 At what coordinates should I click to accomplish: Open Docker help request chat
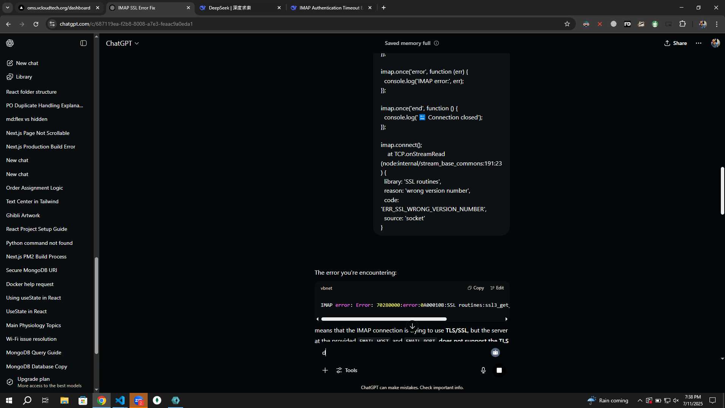(x=30, y=284)
